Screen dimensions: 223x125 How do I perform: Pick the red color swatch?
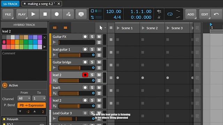[x=8, y=42]
